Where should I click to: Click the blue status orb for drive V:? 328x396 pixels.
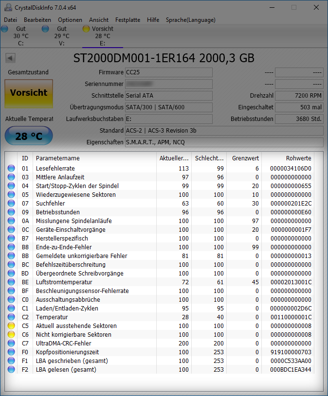(45, 29)
